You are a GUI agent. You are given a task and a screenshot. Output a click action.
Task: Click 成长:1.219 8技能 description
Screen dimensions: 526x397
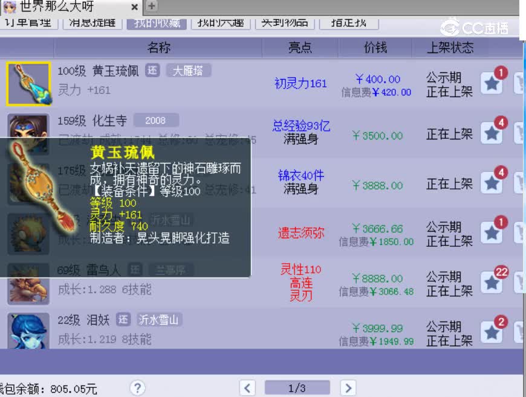105,339
